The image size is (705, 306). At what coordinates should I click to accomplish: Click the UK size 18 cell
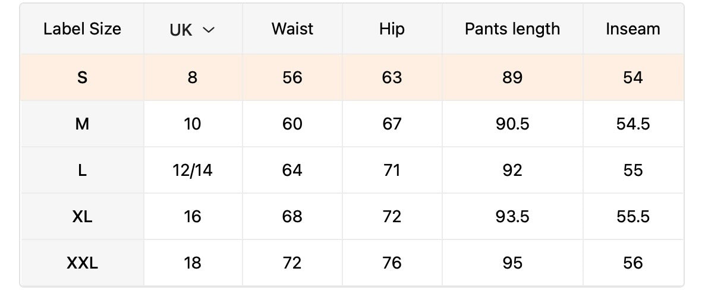click(x=192, y=263)
